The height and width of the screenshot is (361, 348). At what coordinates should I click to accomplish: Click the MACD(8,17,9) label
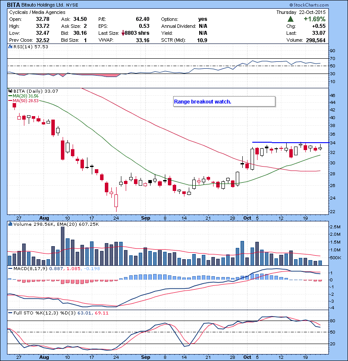[30, 268]
